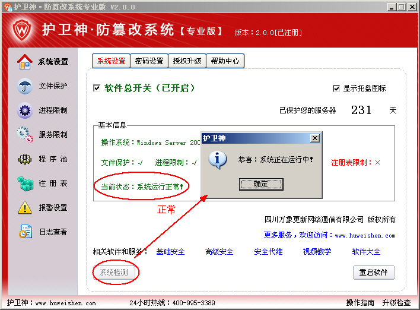Viewport: 420px width, 310px height.
Task: Switch to the 密码设置 tab
Action: click(149, 61)
